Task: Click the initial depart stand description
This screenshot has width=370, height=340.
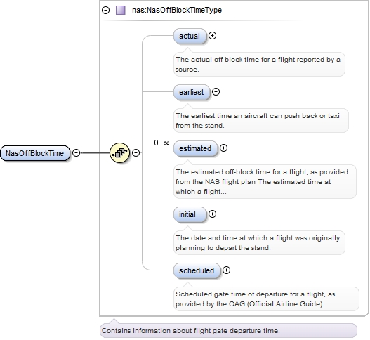Action: click(x=259, y=243)
